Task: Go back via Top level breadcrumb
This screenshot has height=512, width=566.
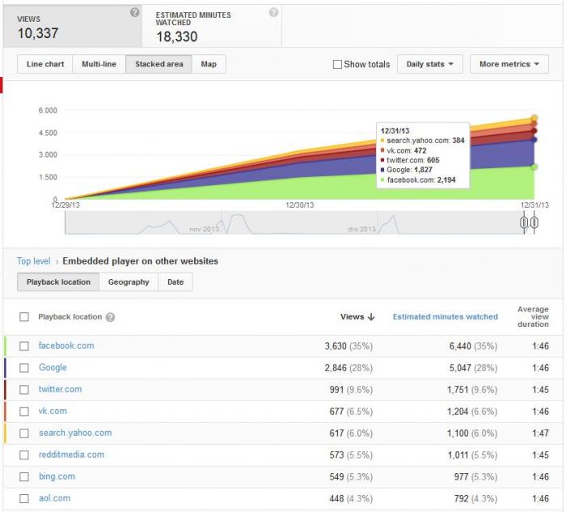Action: coord(34,261)
